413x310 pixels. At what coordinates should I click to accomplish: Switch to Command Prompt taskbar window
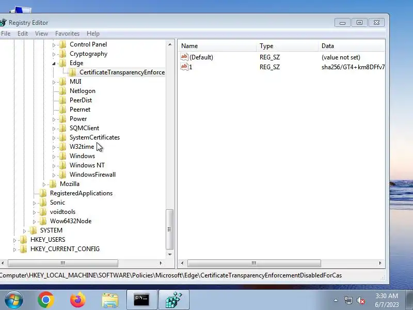pyautogui.click(x=141, y=300)
